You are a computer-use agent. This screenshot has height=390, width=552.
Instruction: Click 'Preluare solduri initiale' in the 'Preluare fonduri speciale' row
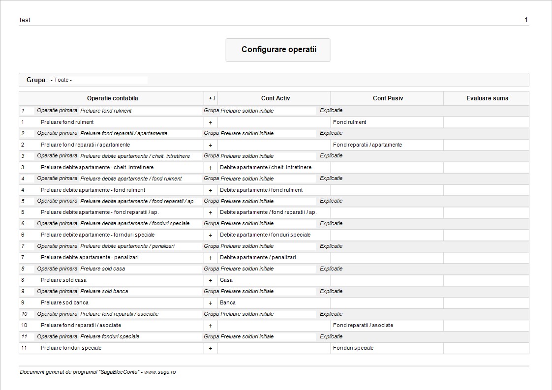click(247, 336)
